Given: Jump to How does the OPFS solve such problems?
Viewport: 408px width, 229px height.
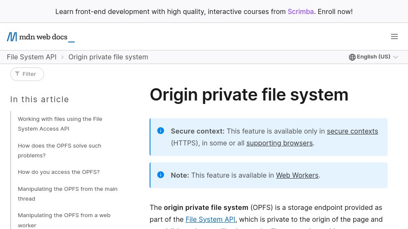Looking at the screenshot, I should coord(59,151).
